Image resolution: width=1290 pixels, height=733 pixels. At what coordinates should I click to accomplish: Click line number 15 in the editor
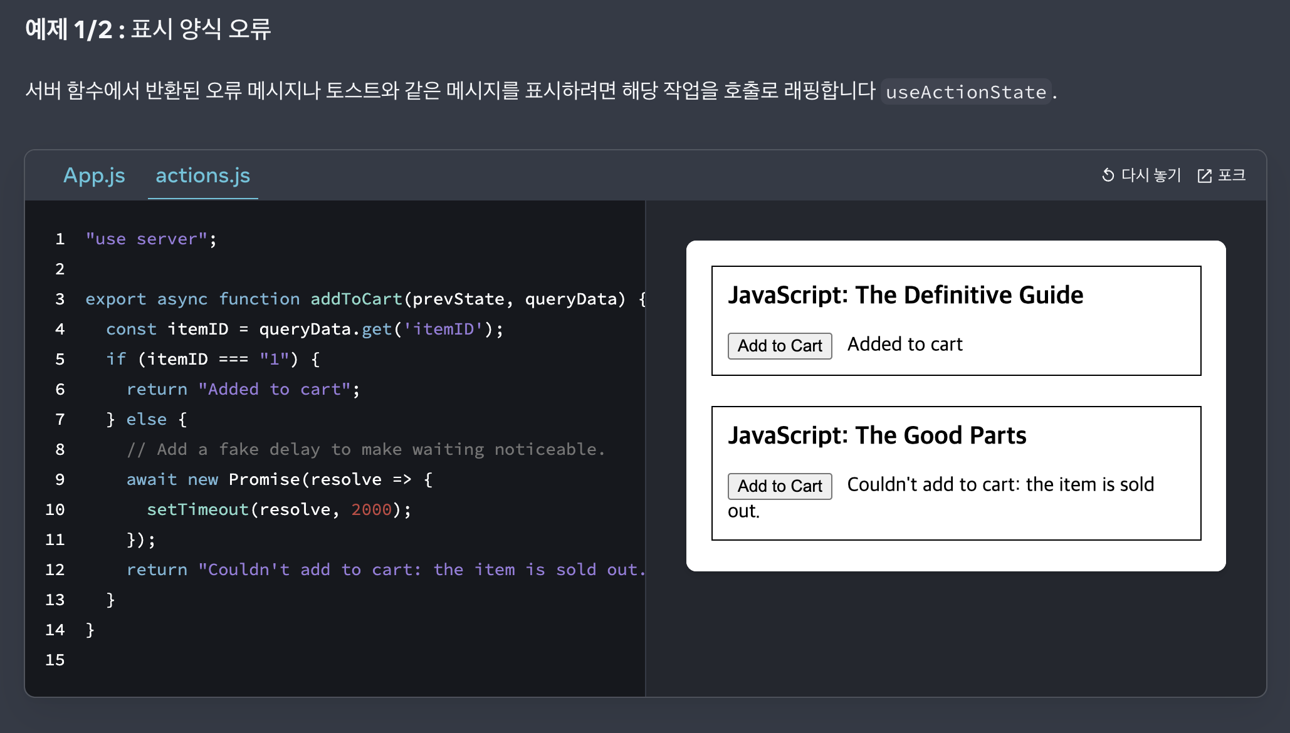point(55,660)
